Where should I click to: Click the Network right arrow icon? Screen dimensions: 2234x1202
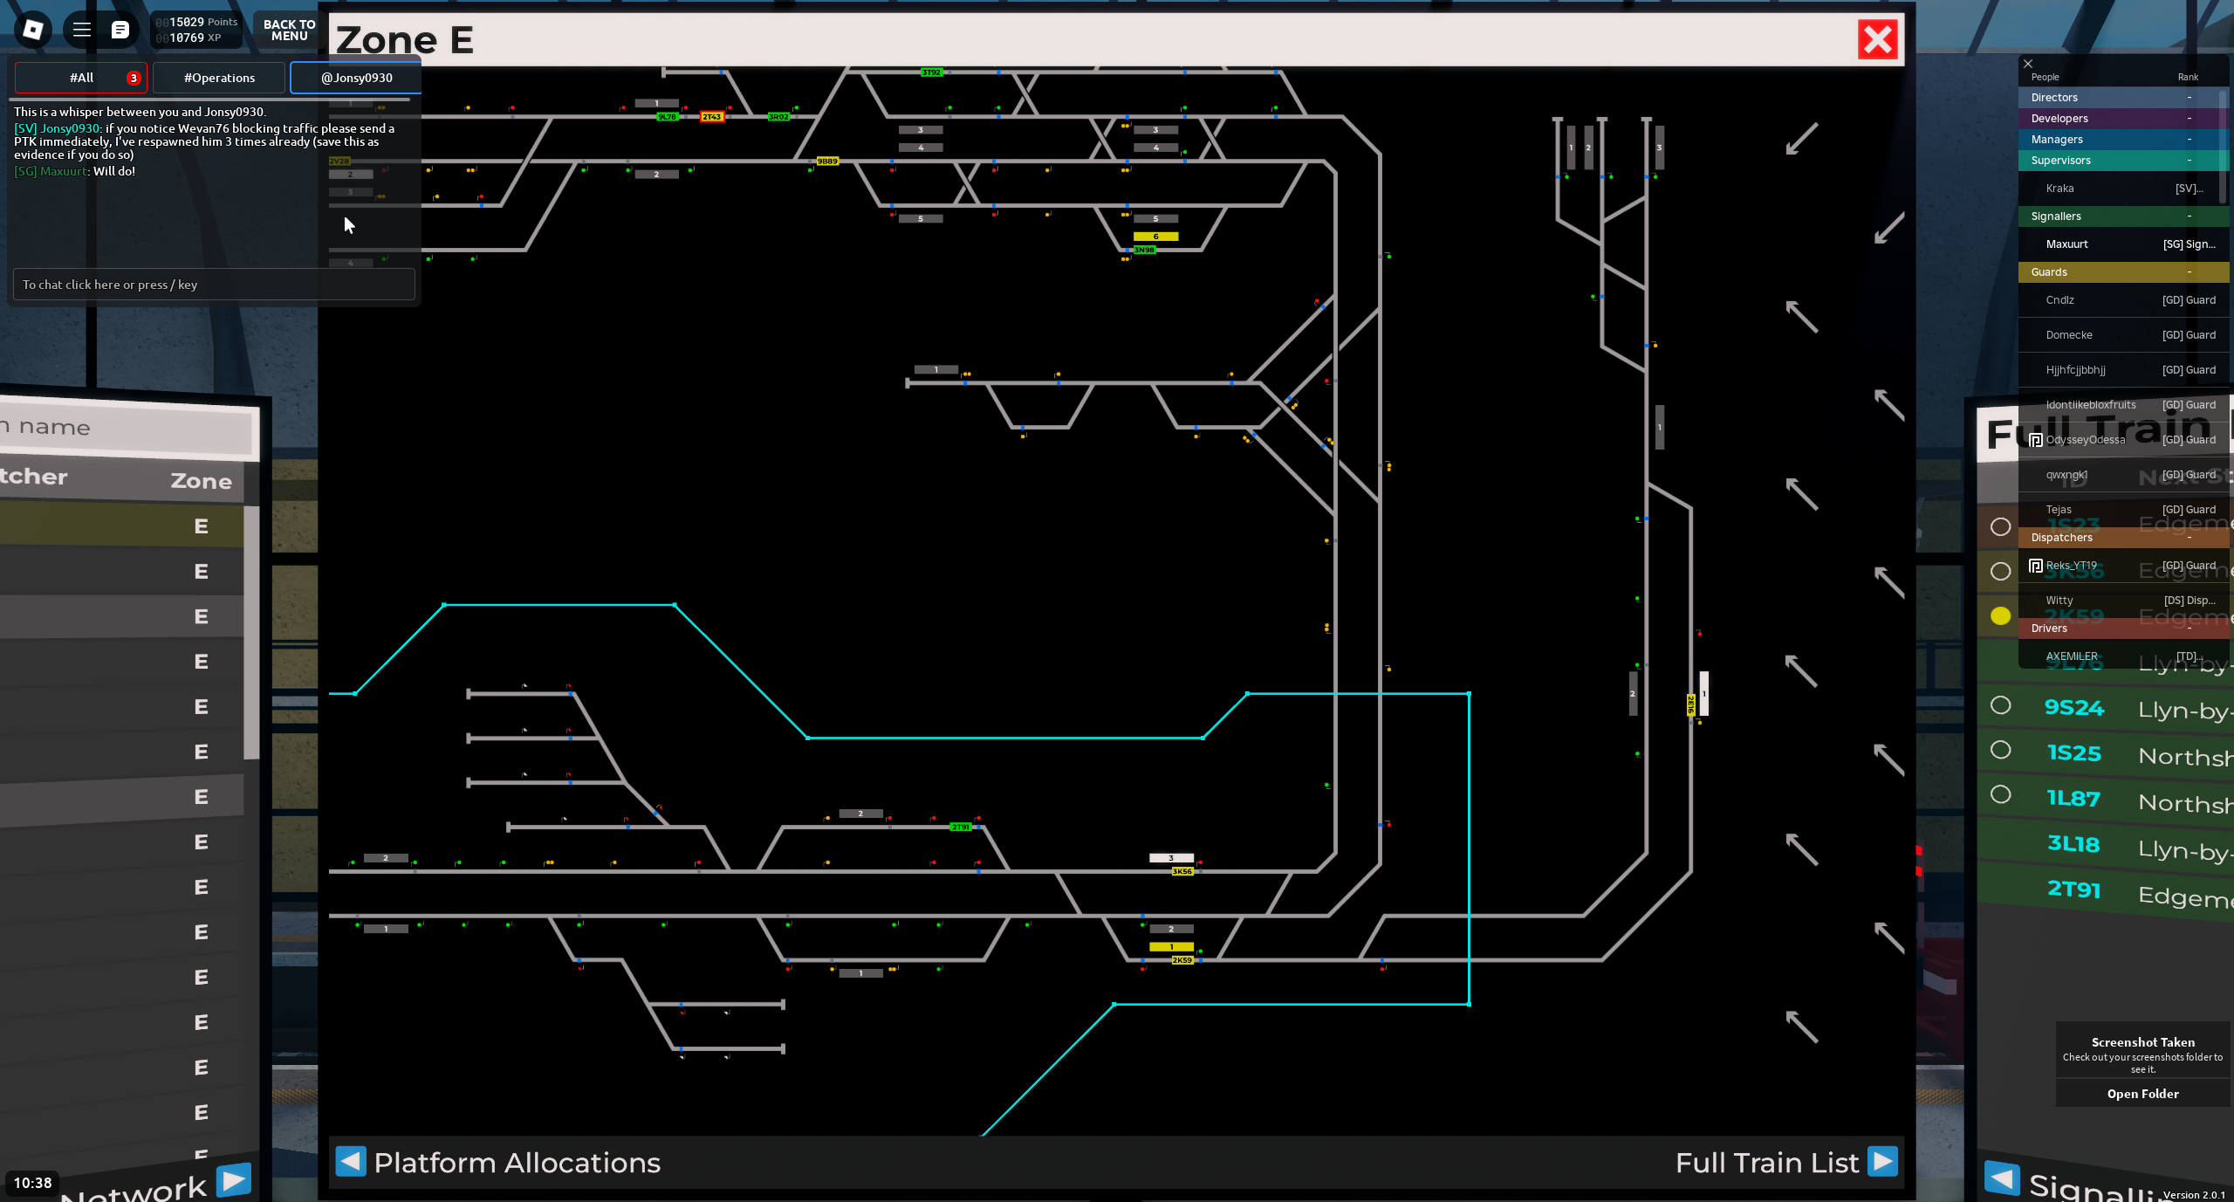coord(233,1179)
